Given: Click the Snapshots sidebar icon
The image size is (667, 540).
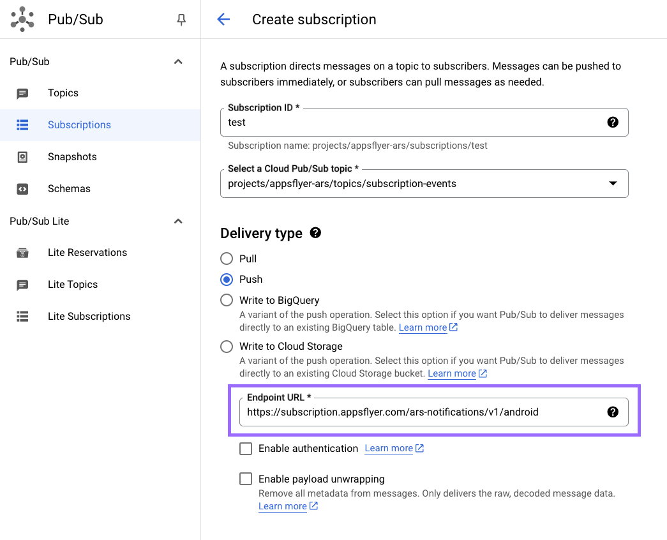Looking at the screenshot, I should point(22,157).
